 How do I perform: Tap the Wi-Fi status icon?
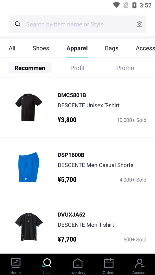point(116,5)
